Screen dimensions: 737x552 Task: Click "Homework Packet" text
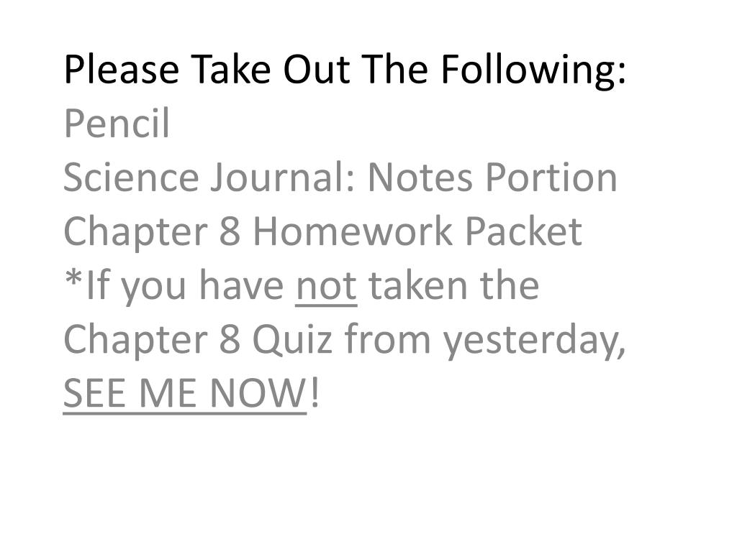coord(417,231)
